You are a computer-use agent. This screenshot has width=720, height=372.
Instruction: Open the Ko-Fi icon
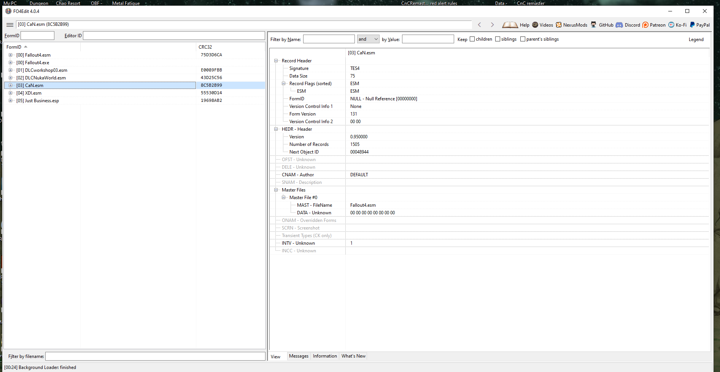[671, 25]
